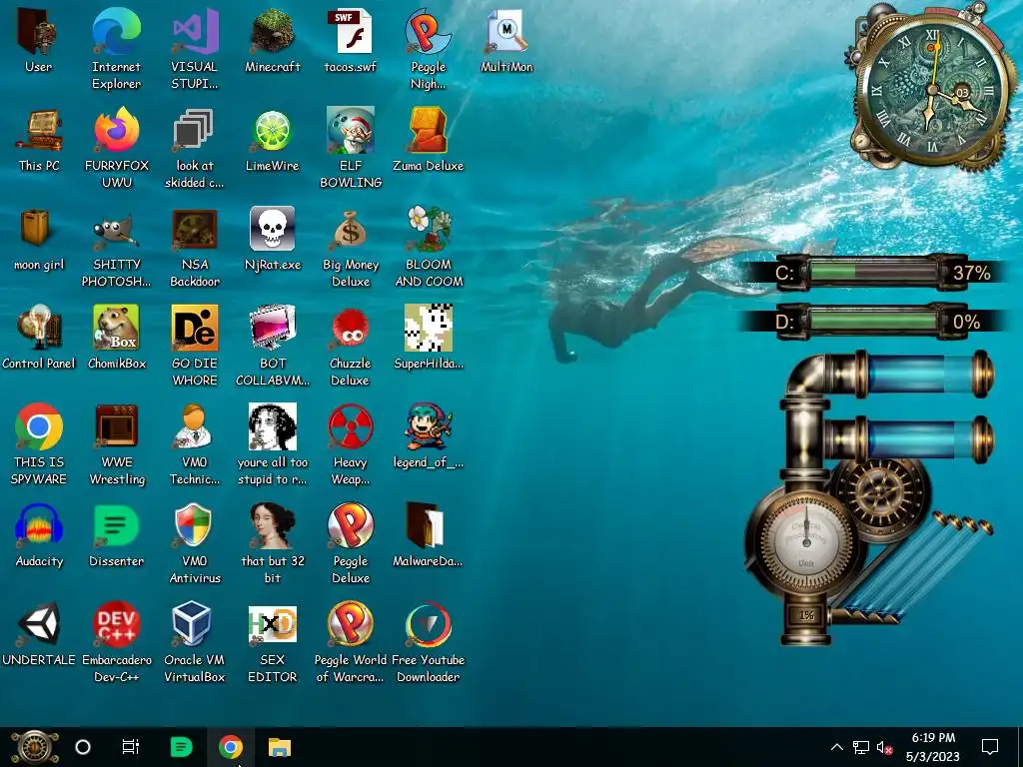Launch FURRYFOX UWU Firefox shortcut

116,148
